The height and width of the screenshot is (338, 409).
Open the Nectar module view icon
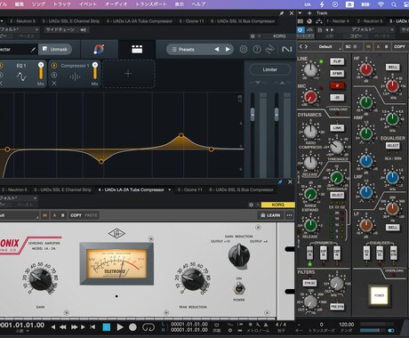click(137, 49)
